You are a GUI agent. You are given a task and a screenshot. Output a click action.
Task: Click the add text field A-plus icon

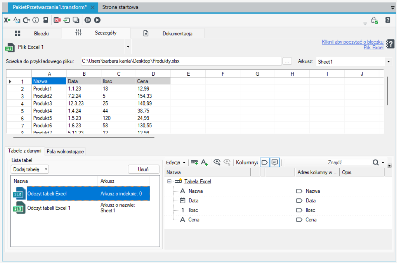point(204,162)
